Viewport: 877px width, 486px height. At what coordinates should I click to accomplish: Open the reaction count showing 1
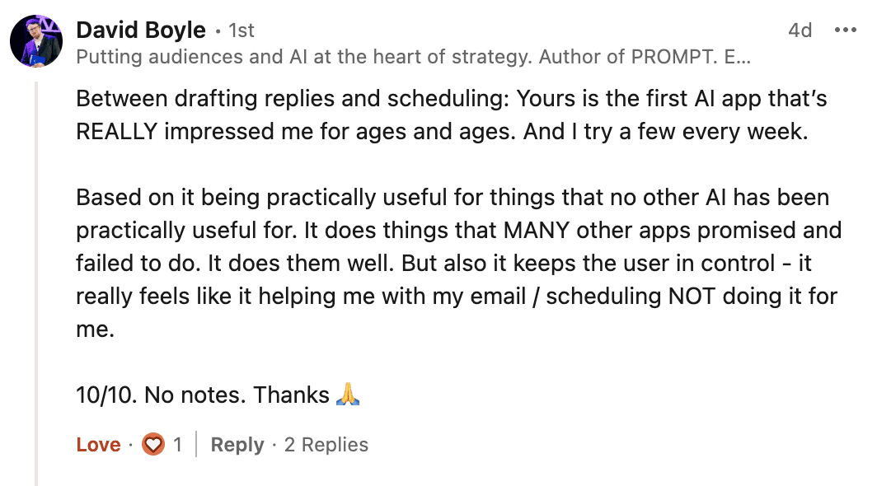177,445
